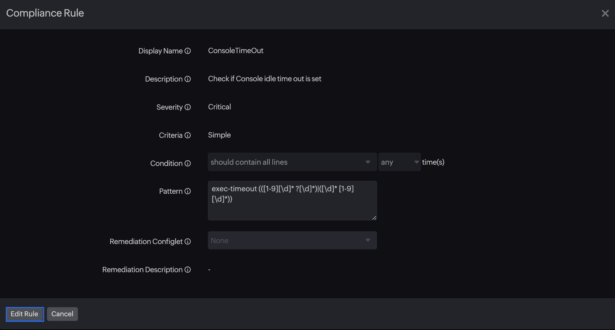The height and width of the screenshot is (330, 615).
Task: Click the Remediation Description info icon
Action: pyautogui.click(x=188, y=270)
